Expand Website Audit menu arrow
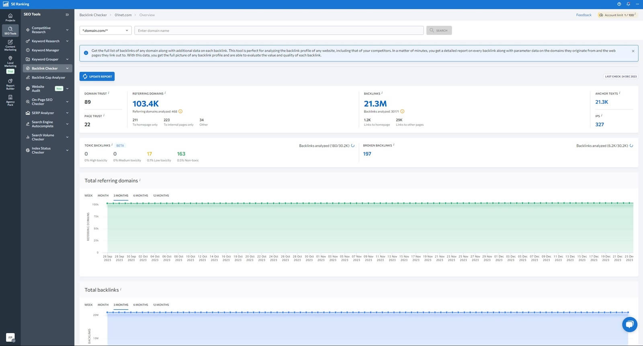Image resolution: width=643 pixels, height=346 pixels. click(67, 88)
